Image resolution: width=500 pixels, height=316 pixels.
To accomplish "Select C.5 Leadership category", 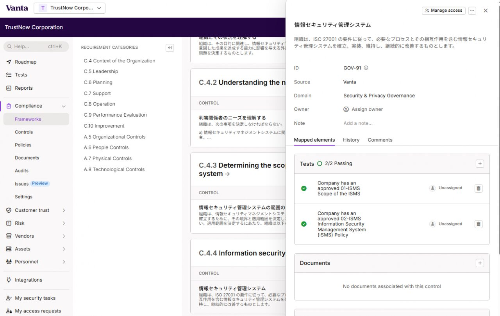I will click(101, 71).
